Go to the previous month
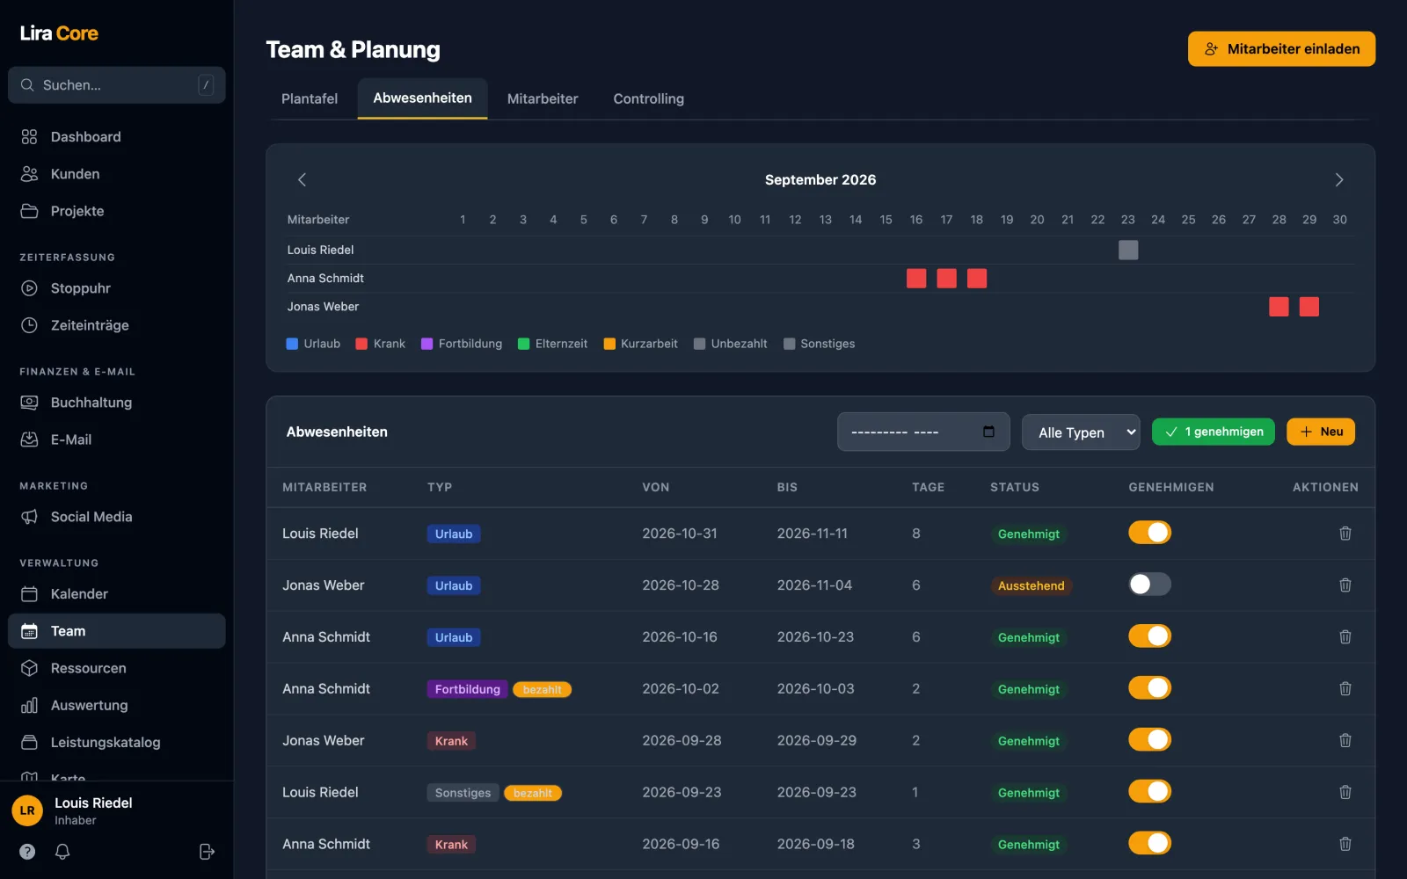The width and height of the screenshot is (1407, 879). click(x=302, y=179)
